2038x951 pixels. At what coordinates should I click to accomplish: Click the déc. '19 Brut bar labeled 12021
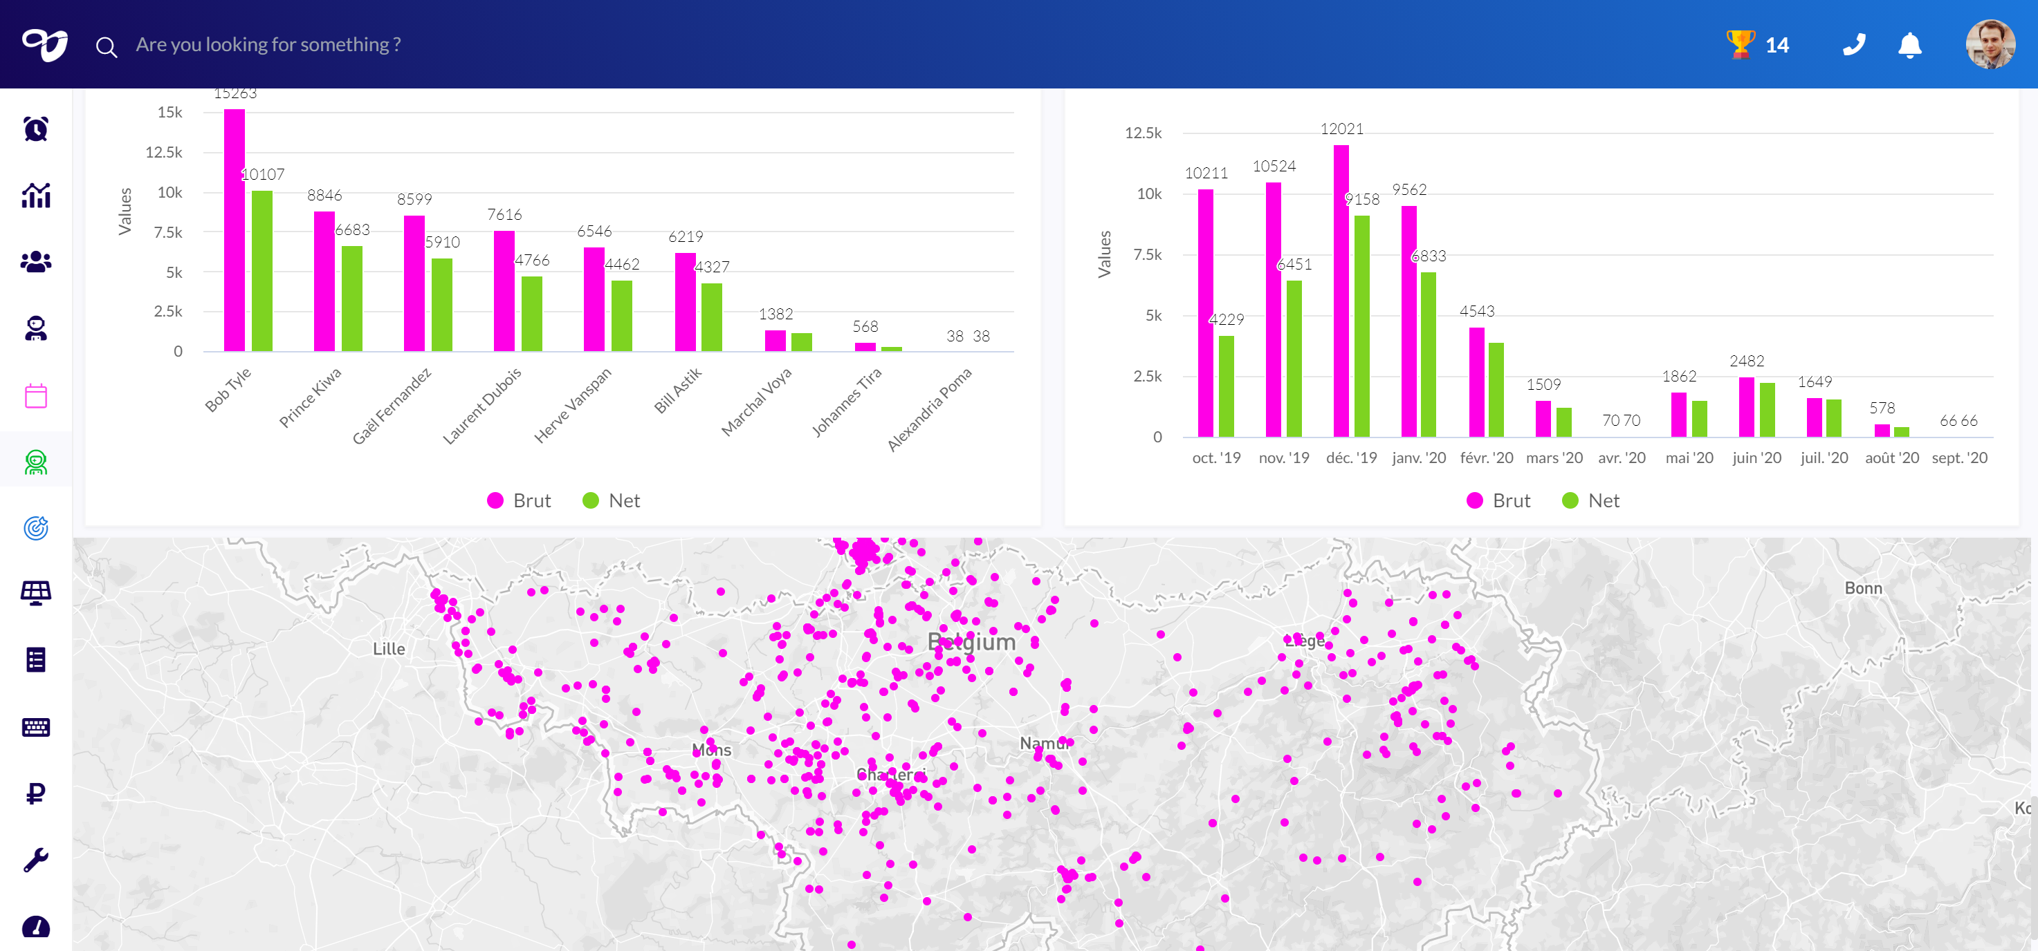1341,291
